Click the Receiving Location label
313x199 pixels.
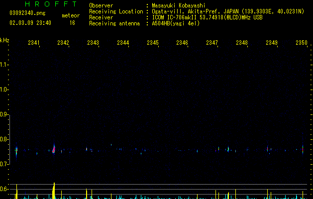point(116,11)
